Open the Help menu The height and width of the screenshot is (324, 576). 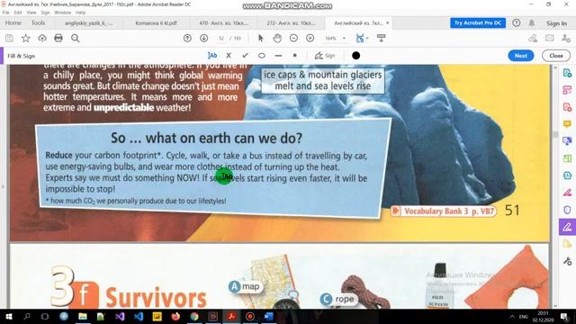click(80, 13)
